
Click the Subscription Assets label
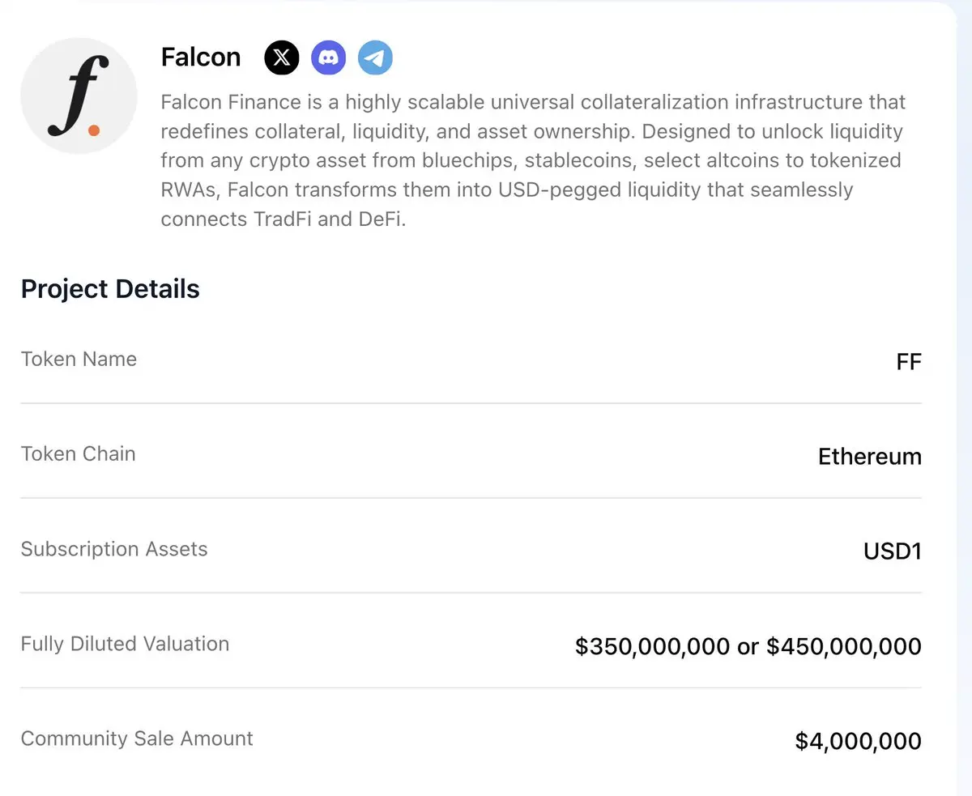coord(114,549)
